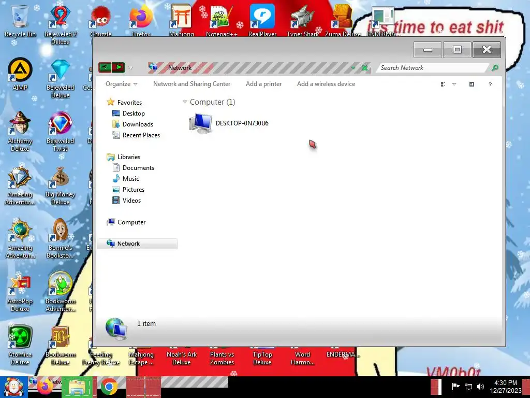Open the Videos library

pyautogui.click(x=126, y=201)
